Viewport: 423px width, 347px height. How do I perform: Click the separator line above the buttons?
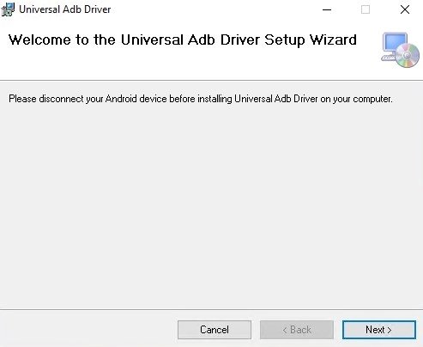211,309
